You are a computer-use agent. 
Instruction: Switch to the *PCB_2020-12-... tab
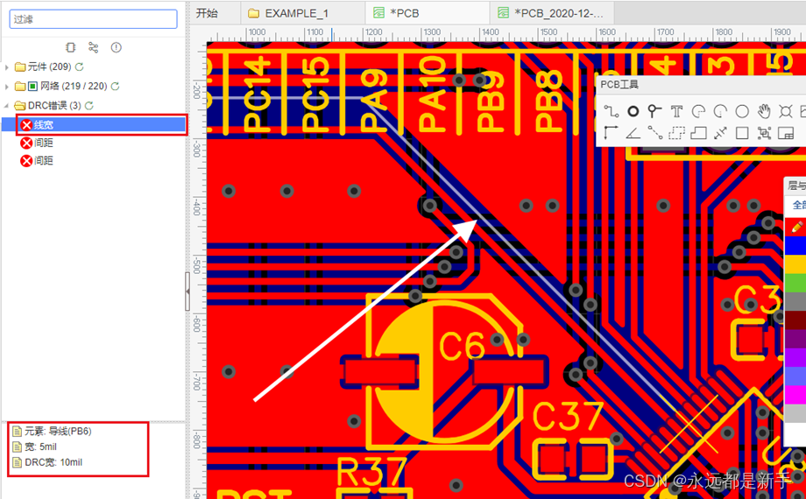(x=553, y=13)
